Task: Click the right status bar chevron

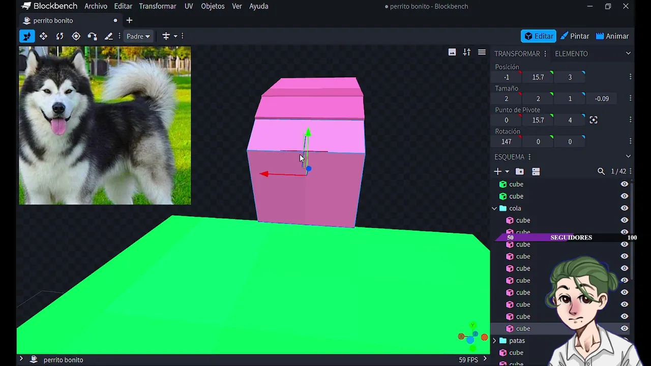Action: pos(485,359)
